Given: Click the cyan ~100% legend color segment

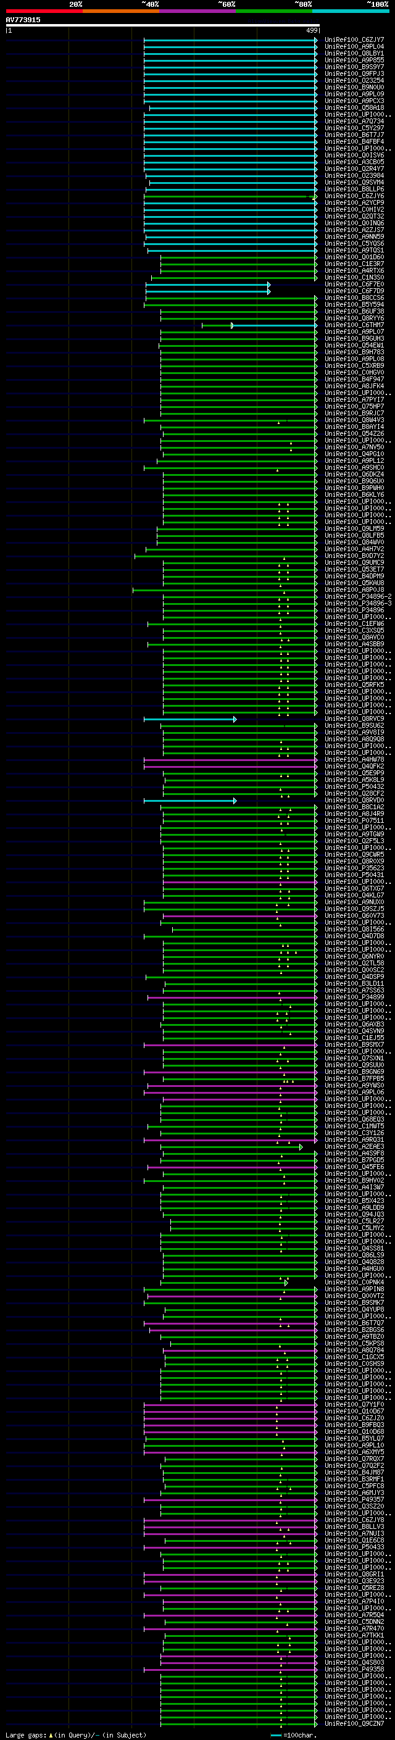Looking at the screenshot, I should 351,11.
